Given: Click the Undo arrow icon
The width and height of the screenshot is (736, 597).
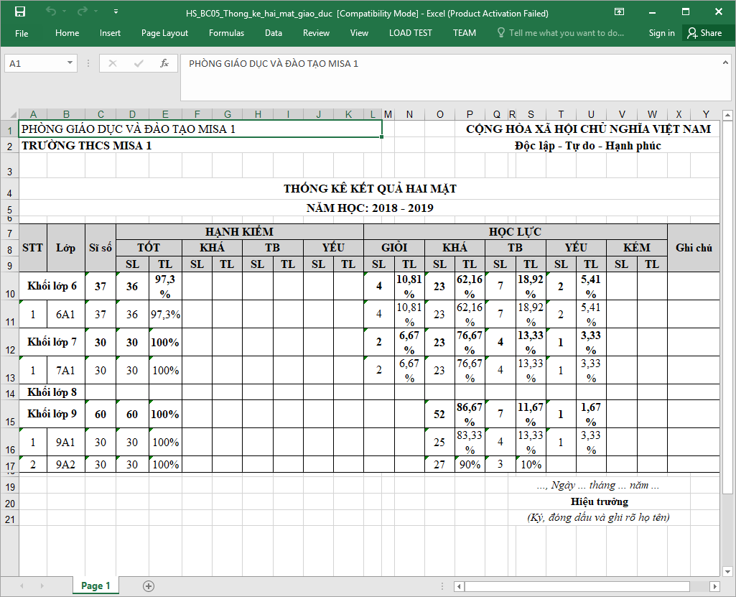Looking at the screenshot, I should 50,12.
